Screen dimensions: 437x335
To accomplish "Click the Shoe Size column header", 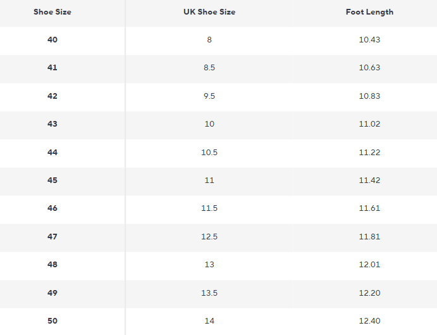I will tap(52, 12).
